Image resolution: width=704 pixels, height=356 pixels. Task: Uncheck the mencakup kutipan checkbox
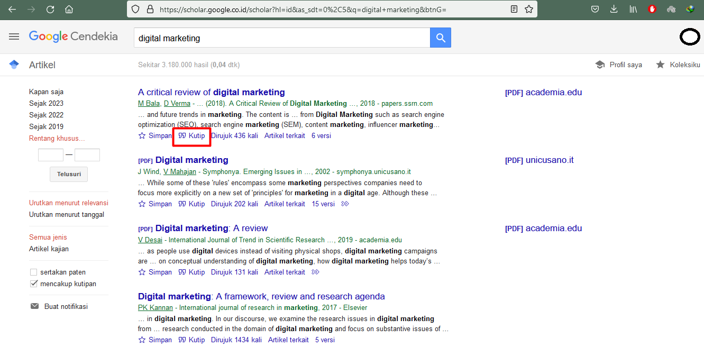click(x=34, y=284)
